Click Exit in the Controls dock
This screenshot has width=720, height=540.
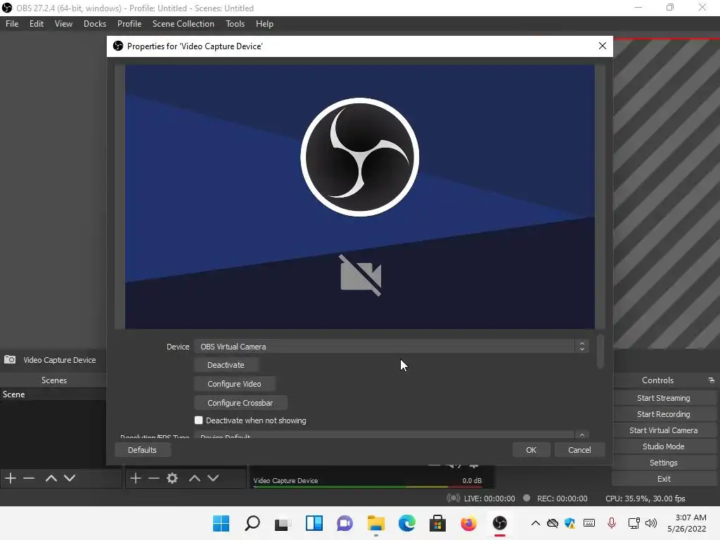click(x=664, y=479)
